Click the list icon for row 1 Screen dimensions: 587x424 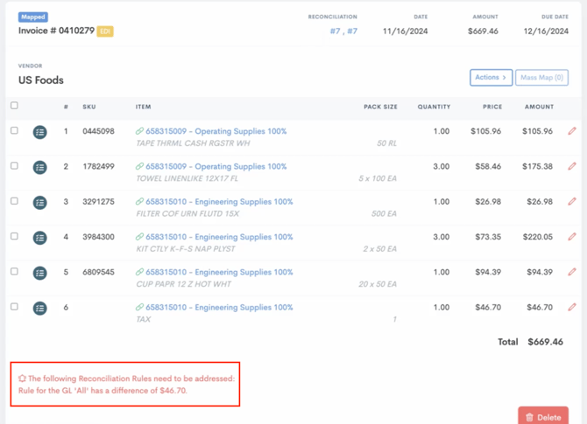pyautogui.click(x=39, y=132)
